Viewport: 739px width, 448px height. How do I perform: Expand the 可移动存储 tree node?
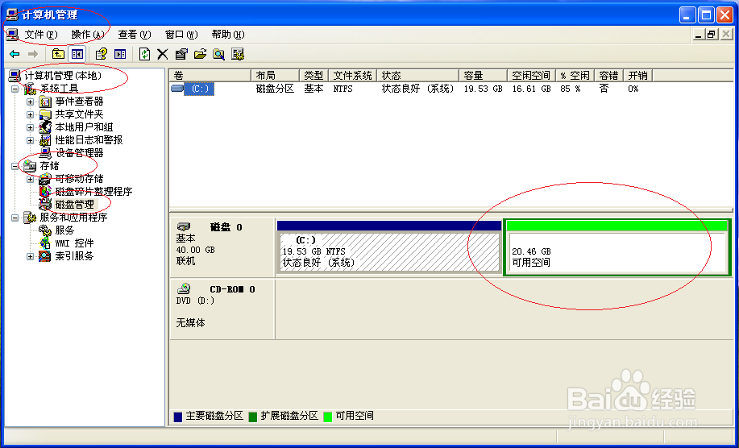(30, 179)
